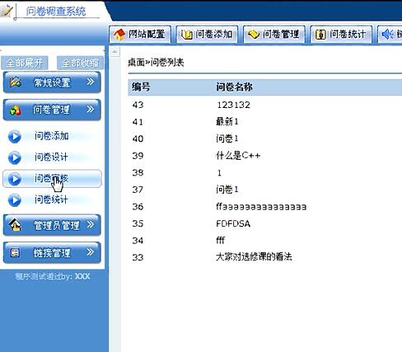Select the questionnaire row 什么是C++

(x=265, y=156)
